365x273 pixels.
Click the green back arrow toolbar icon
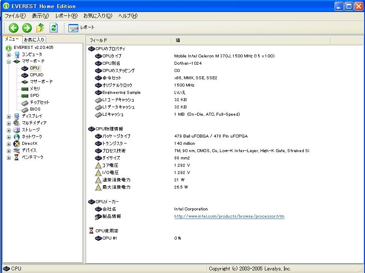pos(13,28)
